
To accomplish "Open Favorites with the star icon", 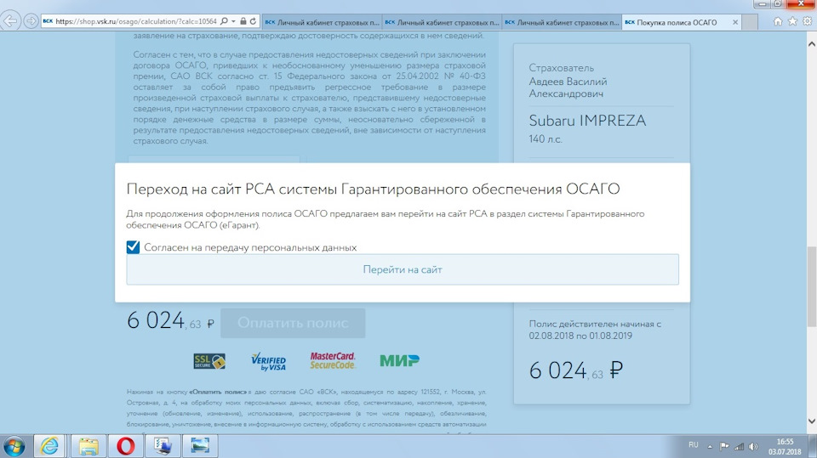I will pyautogui.click(x=792, y=21).
